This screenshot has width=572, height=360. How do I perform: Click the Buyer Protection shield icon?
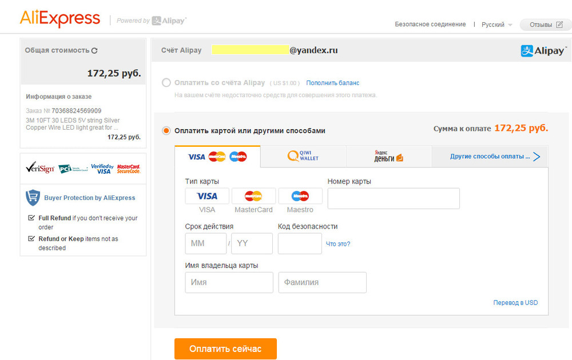(33, 198)
